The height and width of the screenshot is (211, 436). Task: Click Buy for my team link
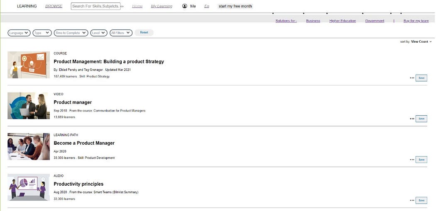[416, 21]
